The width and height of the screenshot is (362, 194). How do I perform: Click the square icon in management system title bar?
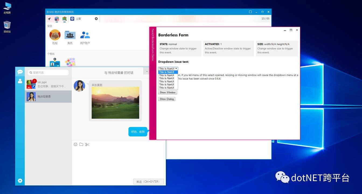tap(250, 12)
